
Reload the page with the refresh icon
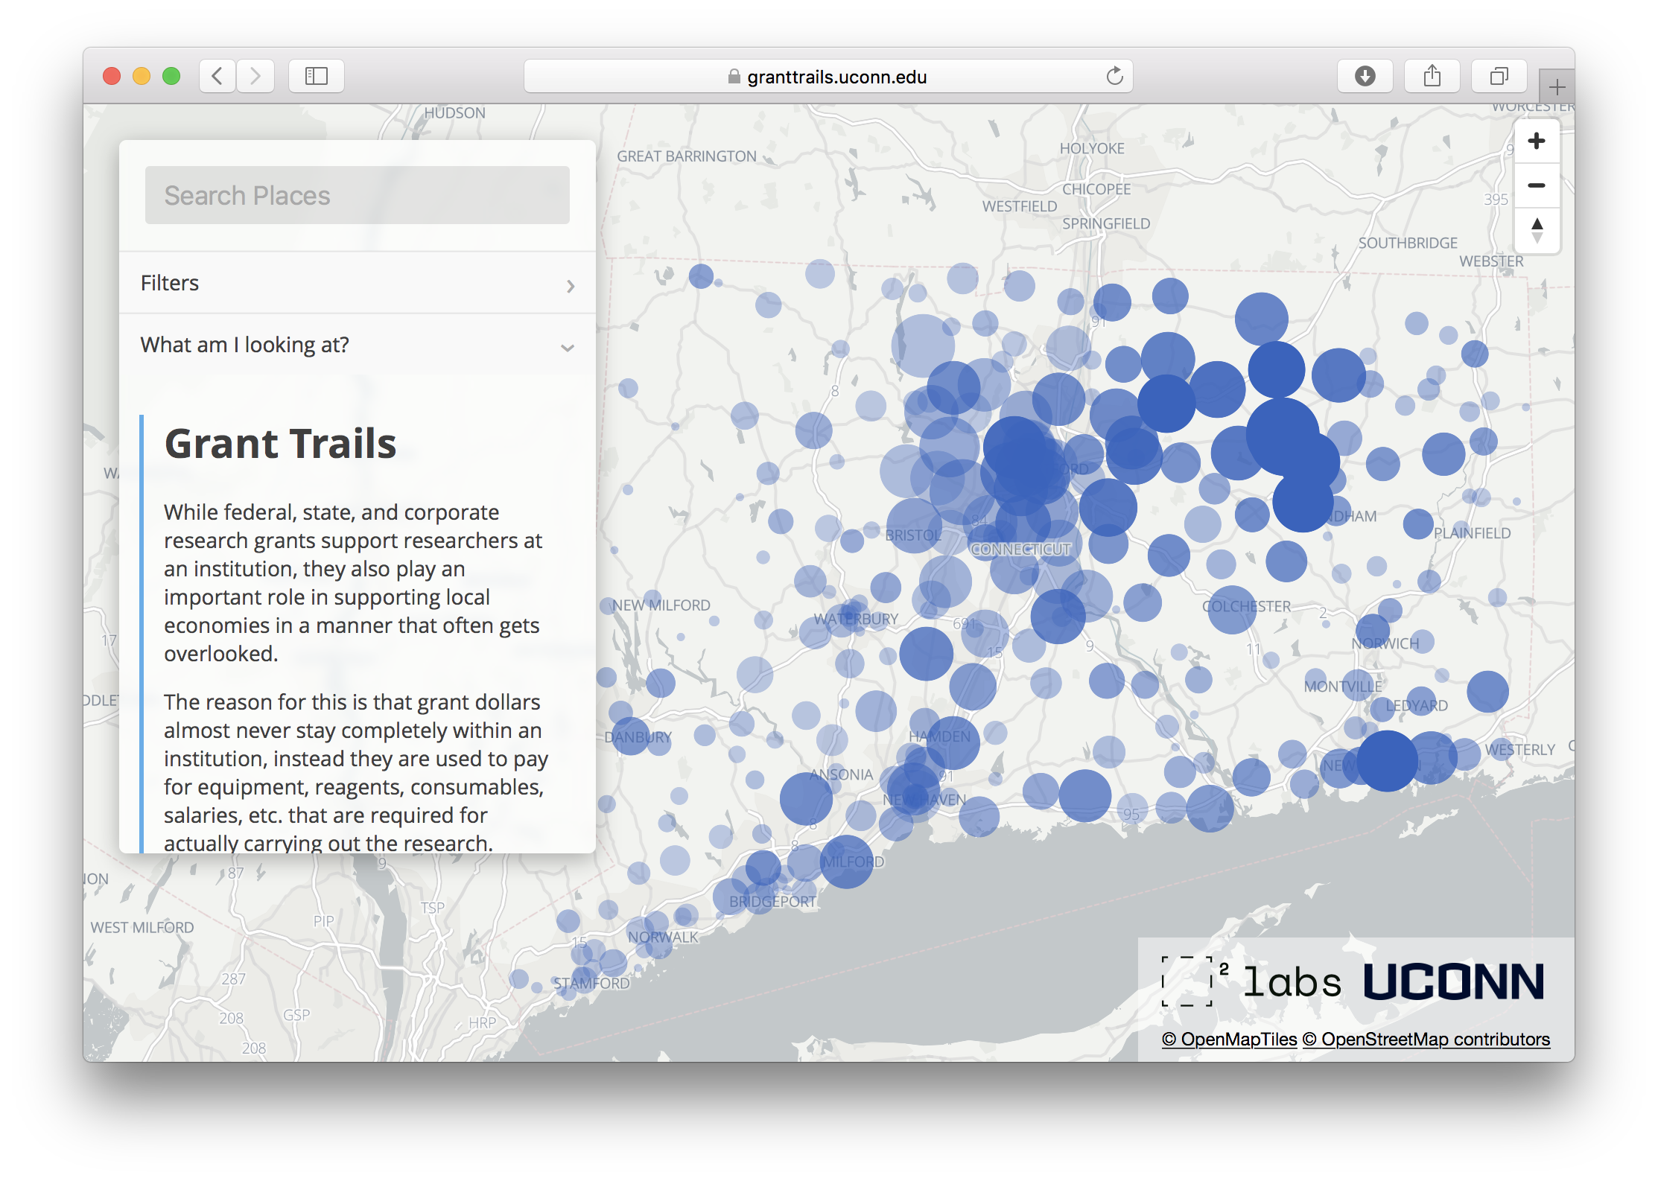coord(1114,76)
